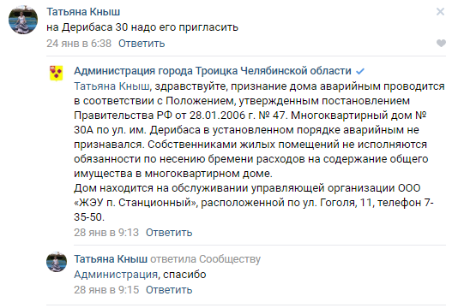This screenshot has width=458, height=308.
Task: Click the Администрация mention before 'спасибо'
Action: coord(116,275)
